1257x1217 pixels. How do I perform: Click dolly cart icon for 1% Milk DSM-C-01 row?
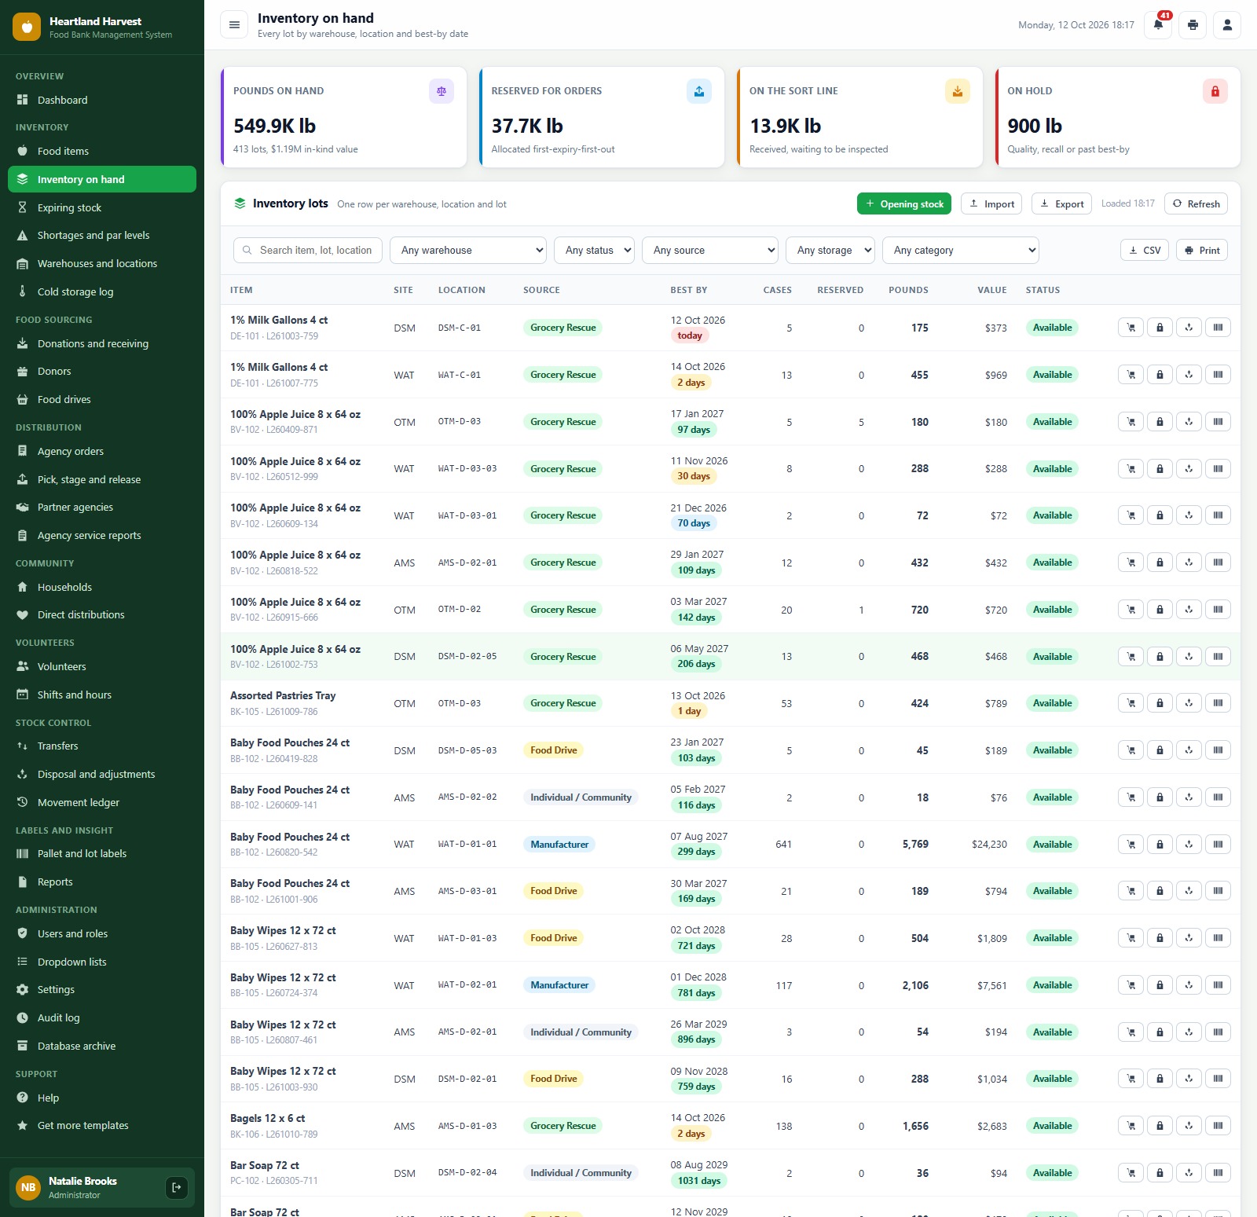pyautogui.click(x=1131, y=328)
